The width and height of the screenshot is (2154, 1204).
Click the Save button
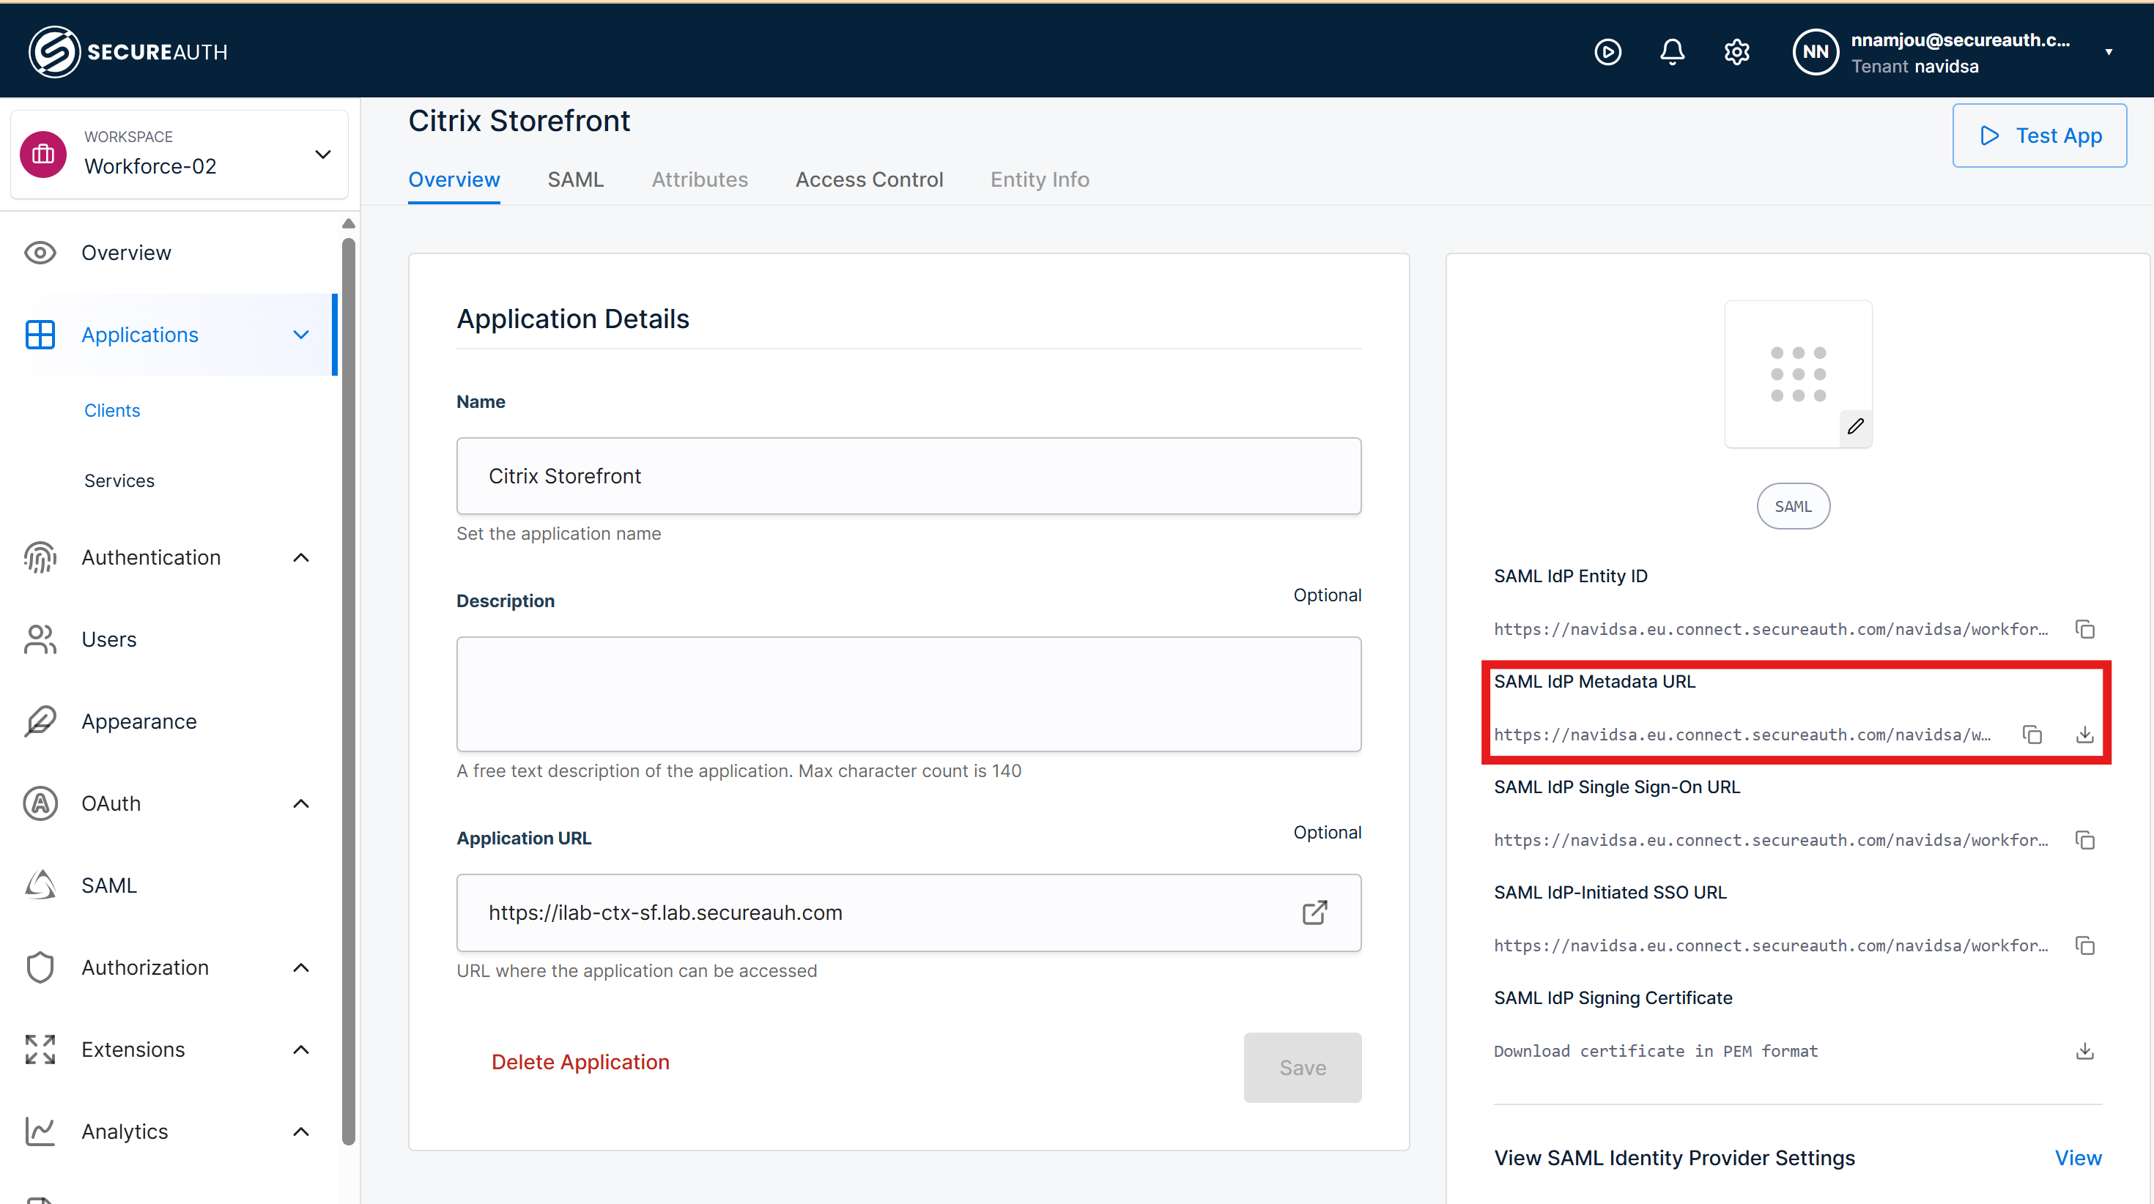[1302, 1068]
